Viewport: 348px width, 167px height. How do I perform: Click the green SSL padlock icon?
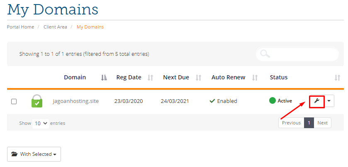pyautogui.click(x=37, y=101)
